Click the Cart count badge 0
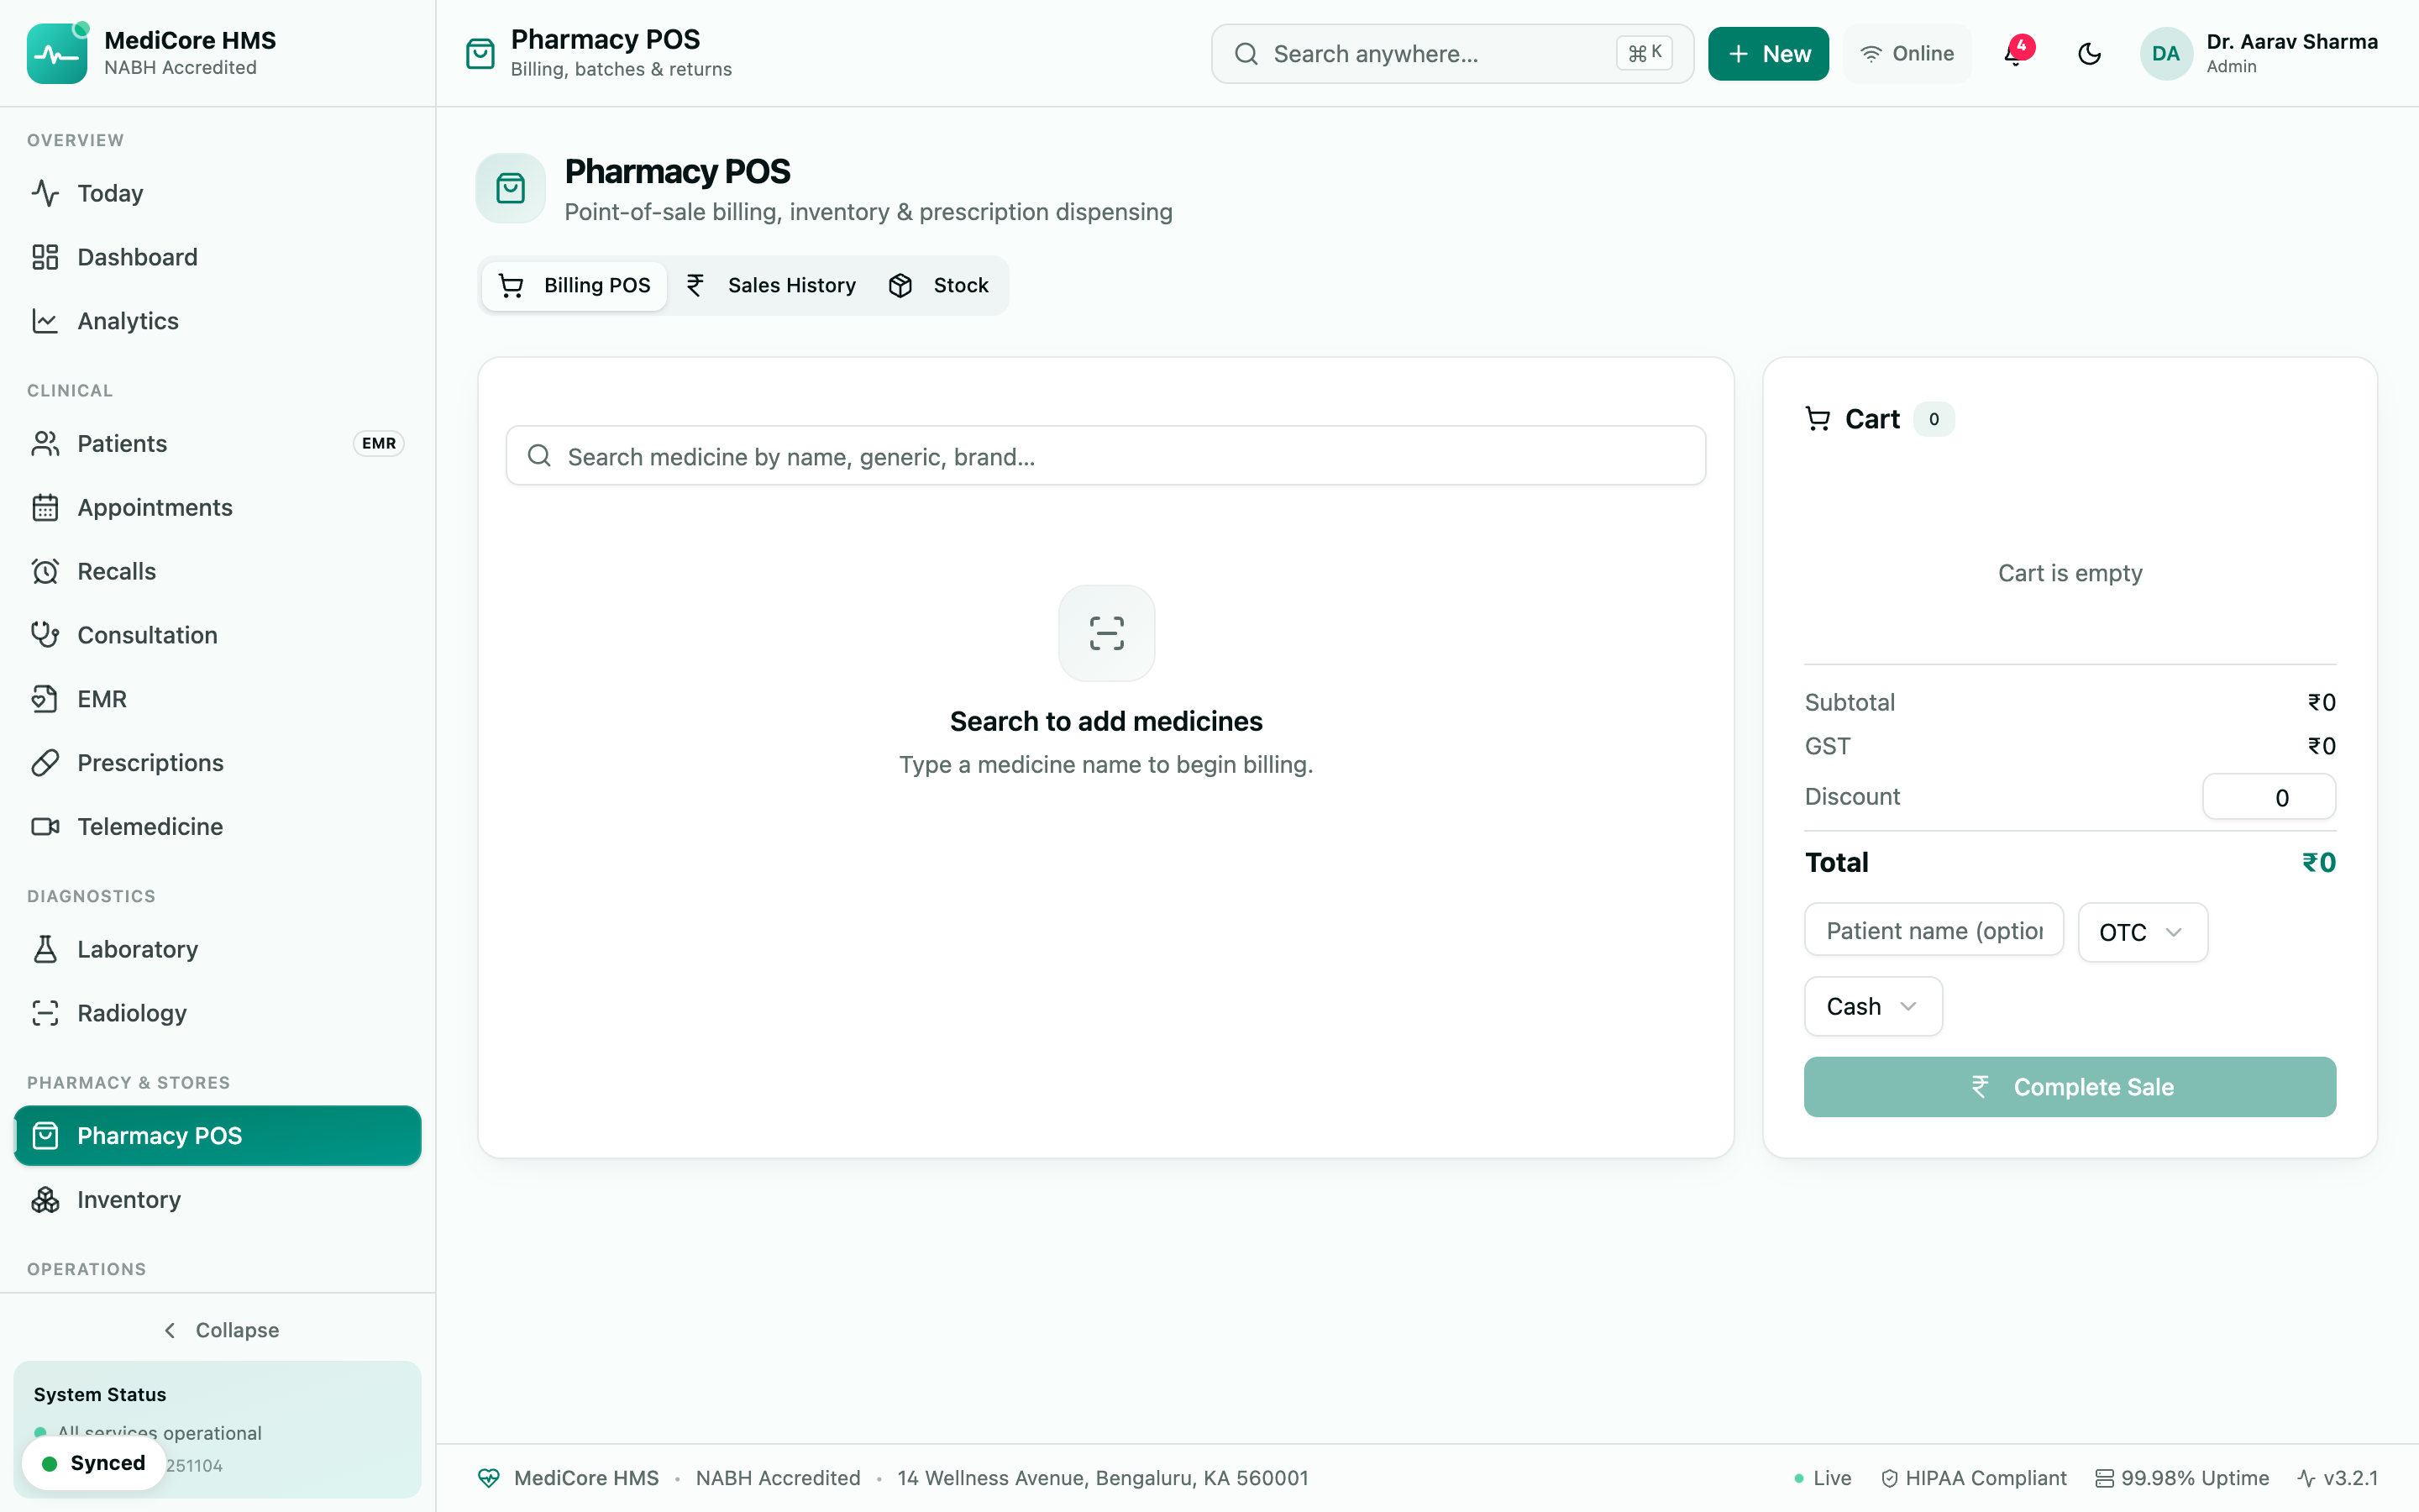 coord(1934,419)
